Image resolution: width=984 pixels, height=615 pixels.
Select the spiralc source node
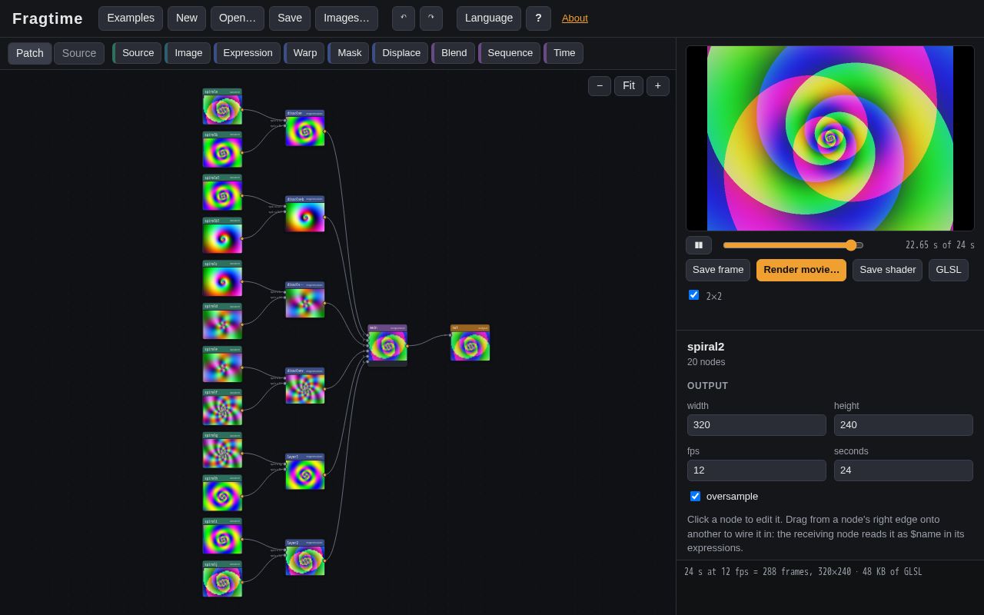click(x=222, y=278)
